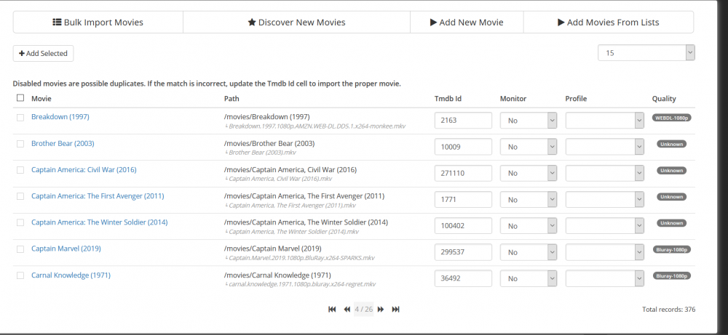Edit Tmdb Id field containing 299537

[463, 253]
